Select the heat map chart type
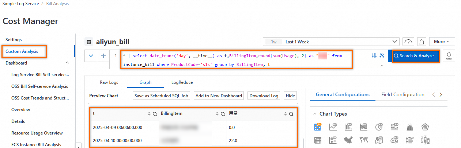This screenshot has width=461, height=148. pyautogui.click(x=394, y=140)
